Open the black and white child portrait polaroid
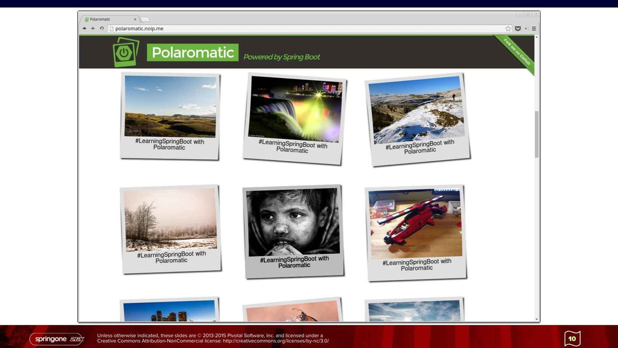This screenshot has width=618, height=348. coord(293,231)
